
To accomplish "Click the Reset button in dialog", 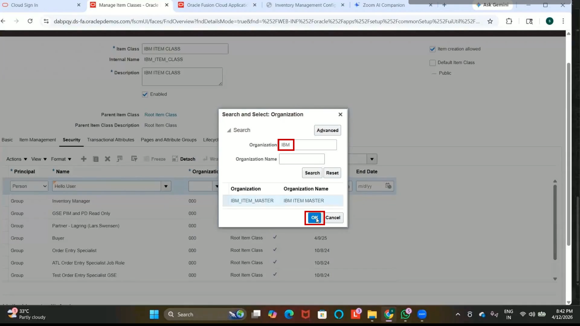I will coord(332,173).
